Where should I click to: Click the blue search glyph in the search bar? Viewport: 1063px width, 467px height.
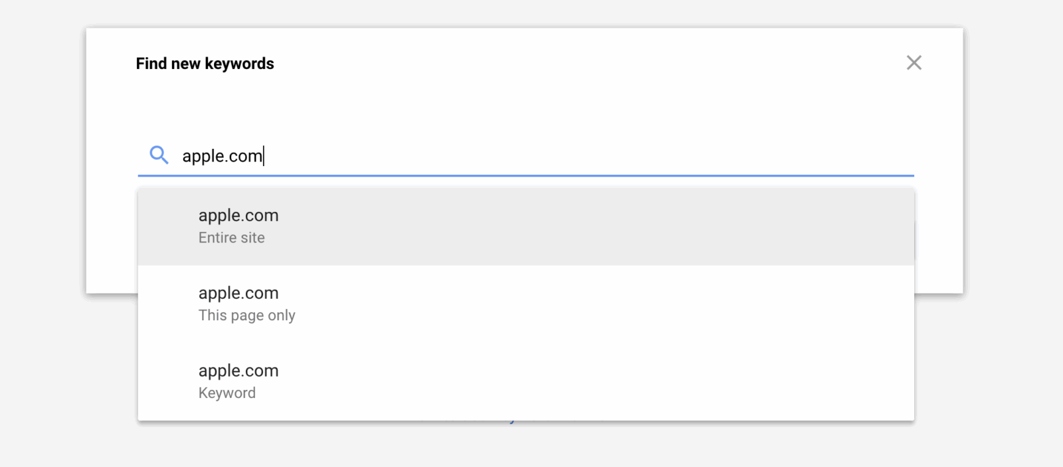(159, 155)
